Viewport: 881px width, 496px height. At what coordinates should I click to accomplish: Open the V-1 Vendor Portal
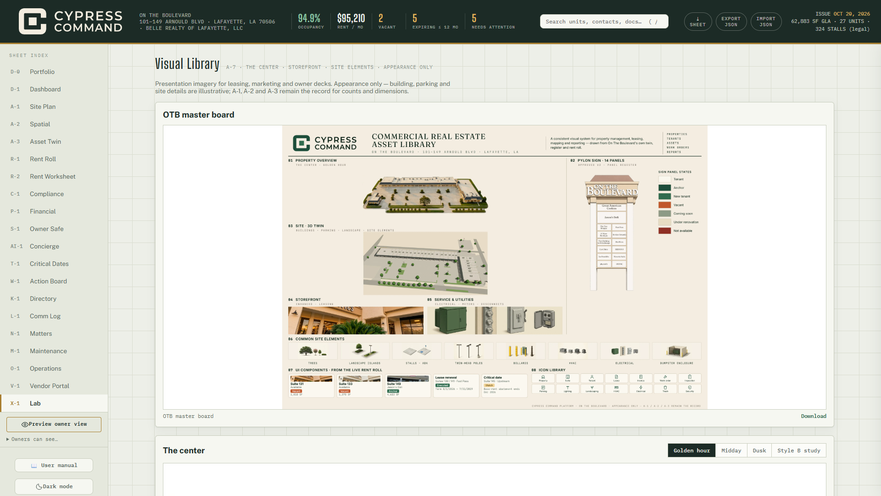[54, 386]
